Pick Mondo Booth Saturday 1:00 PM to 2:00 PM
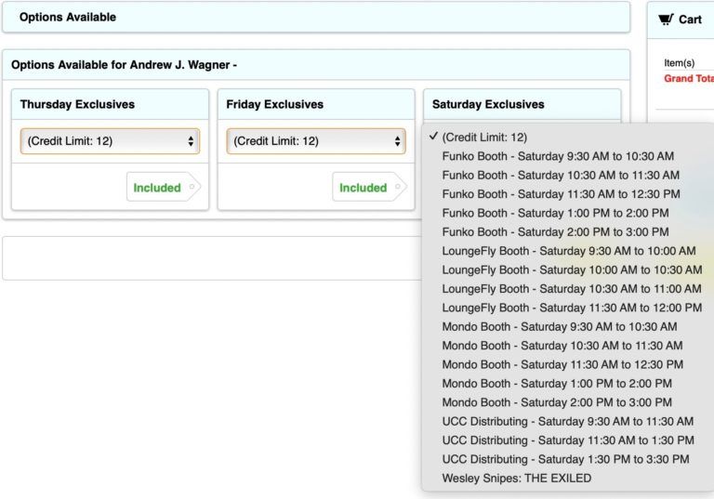The width and height of the screenshot is (714, 499). (x=568, y=384)
